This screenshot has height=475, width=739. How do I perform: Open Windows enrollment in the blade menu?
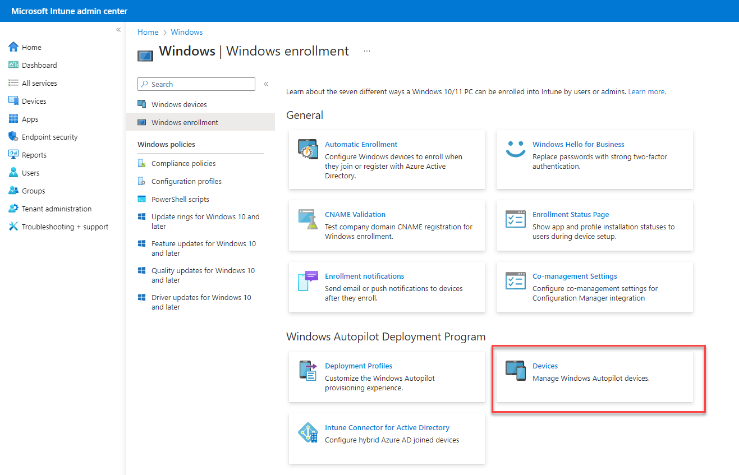coord(201,122)
